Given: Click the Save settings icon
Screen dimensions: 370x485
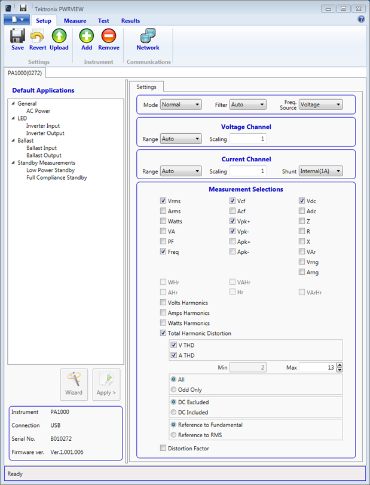Looking at the screenshot, I should (x=17, y=36).
